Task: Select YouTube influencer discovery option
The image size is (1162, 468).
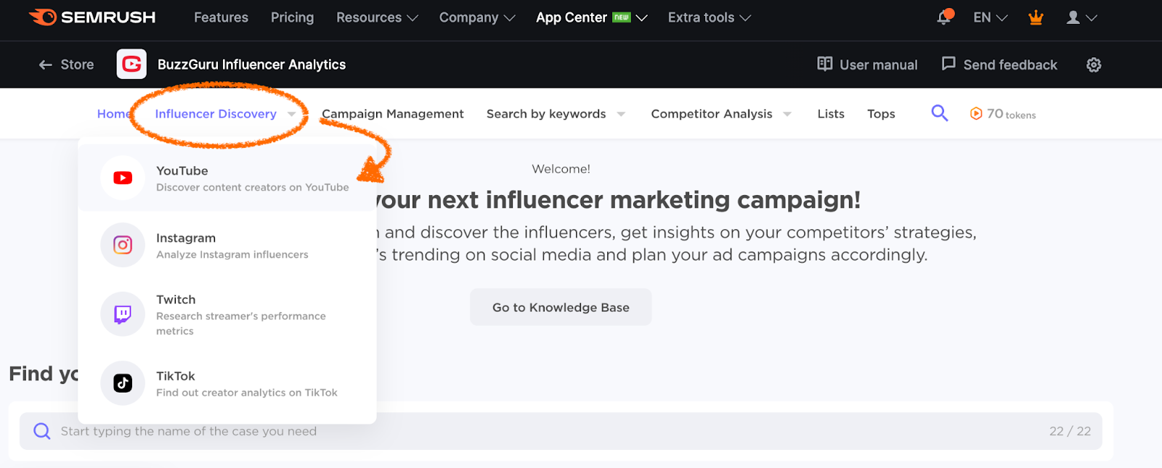Action: [227, 178]
